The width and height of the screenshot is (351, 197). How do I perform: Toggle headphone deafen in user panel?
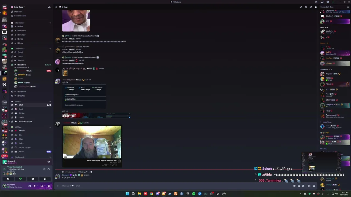pos(41,186)
